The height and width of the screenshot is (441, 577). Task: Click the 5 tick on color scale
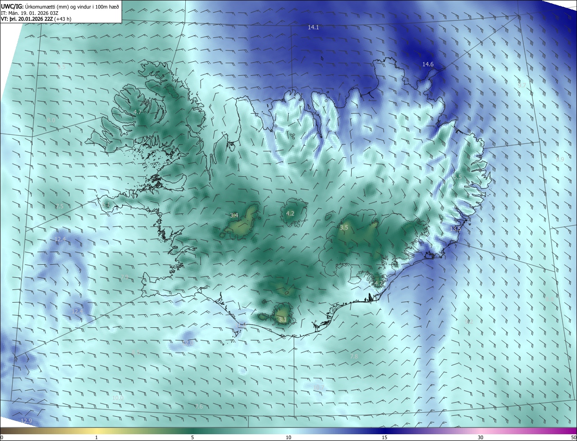tap(192, 437)
